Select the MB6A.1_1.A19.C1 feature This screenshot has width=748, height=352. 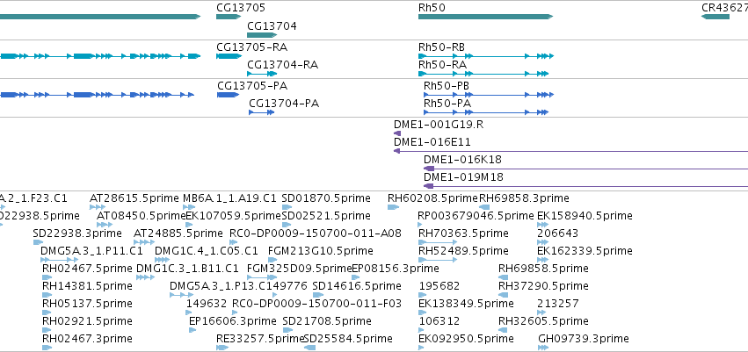pos(189,207)
